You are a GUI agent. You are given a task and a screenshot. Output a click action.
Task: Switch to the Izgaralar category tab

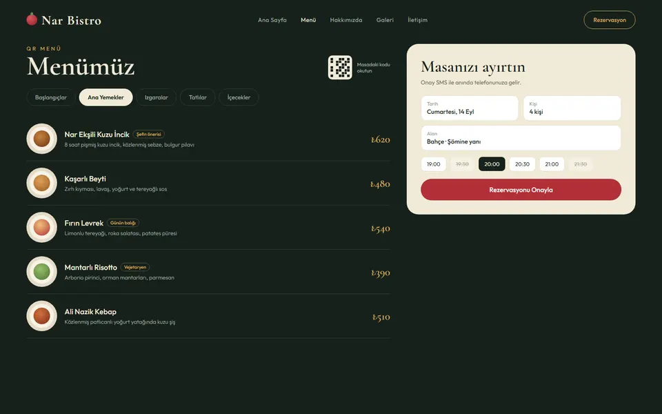(157, 97)
